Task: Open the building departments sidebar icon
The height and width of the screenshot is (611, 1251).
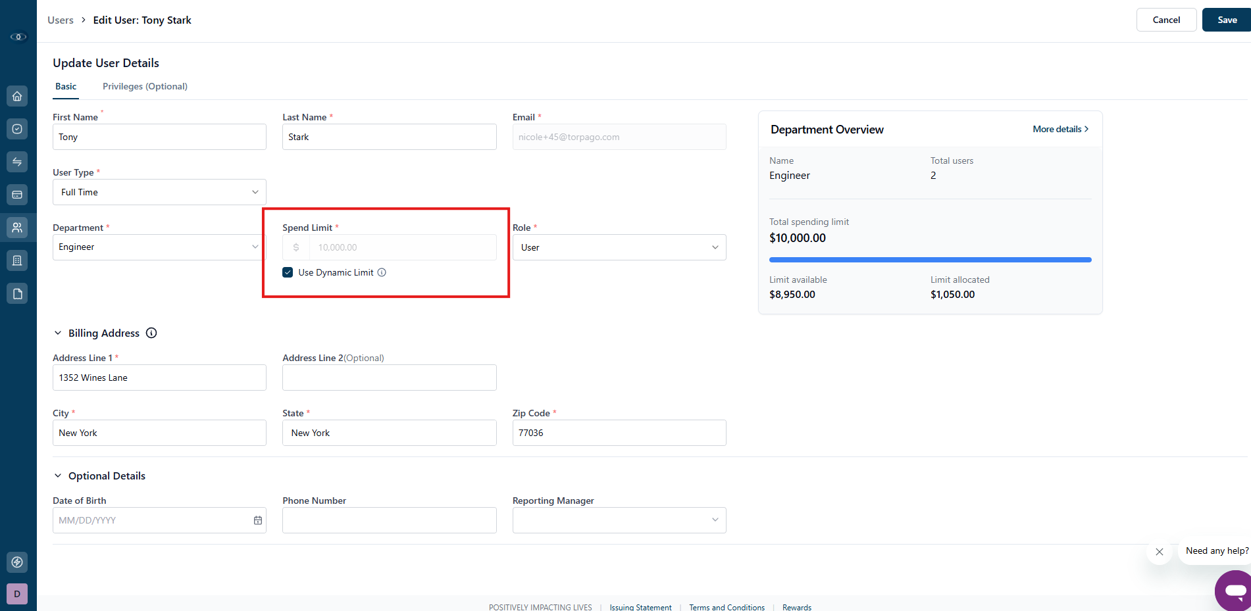Action: point(17,260)
